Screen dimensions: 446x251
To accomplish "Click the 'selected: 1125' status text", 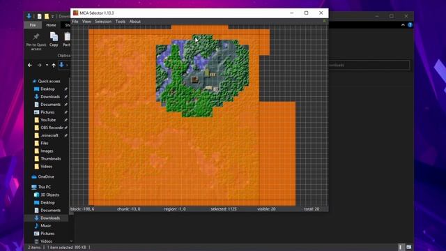I will (x=224, y=209).
